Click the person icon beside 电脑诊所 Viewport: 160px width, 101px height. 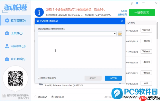7,46
